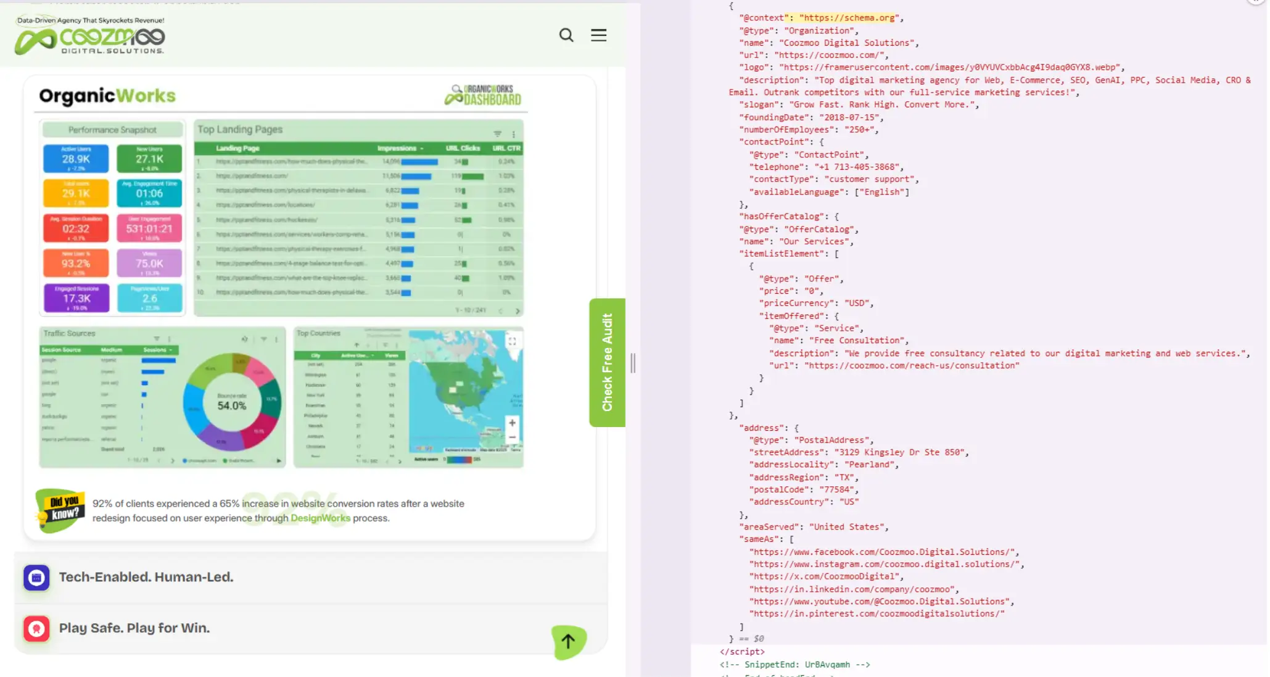Click the x.com URL in the sameAs list
Viewport: 1270px width, 677px height.
[825, 576]
